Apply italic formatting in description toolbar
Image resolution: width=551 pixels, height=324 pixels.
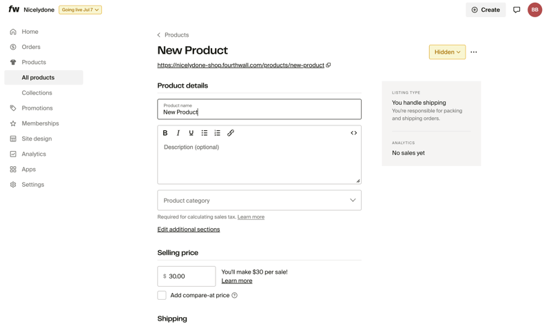tap(178, 133)
